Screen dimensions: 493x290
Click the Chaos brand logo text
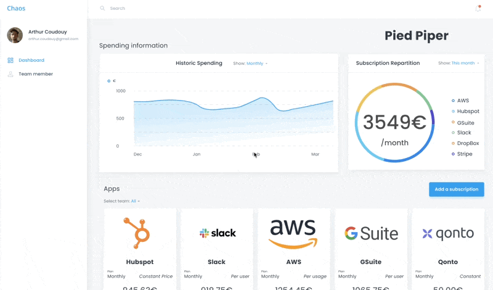(x=16, y=9)
